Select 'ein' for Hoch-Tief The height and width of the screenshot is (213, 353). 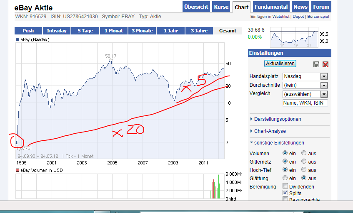pos(285,169)
